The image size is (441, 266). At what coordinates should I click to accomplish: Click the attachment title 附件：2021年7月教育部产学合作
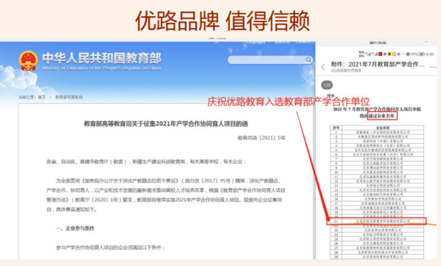coord(378,64)
